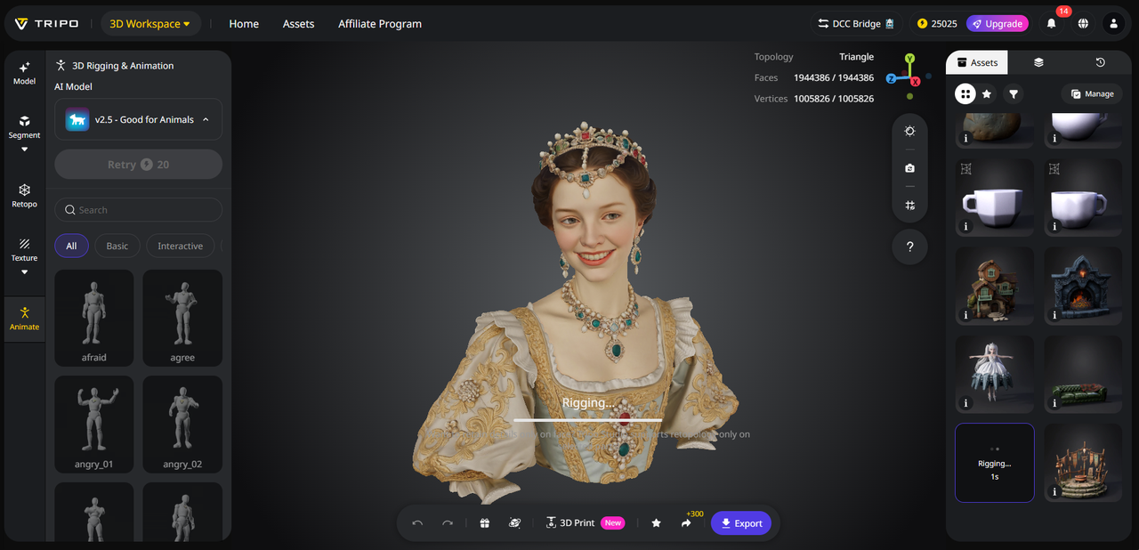This screenshot has width=1139, height=550.
Task: Open the Affiliate Program page
Action: click(x=380, y=24)
